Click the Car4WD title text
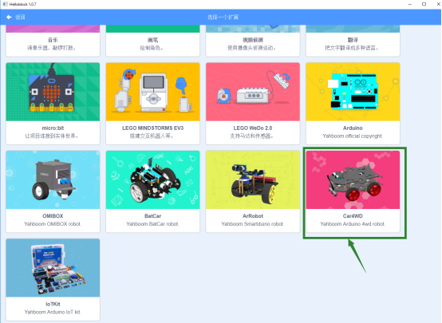The image size is (442, 323). 353,216
